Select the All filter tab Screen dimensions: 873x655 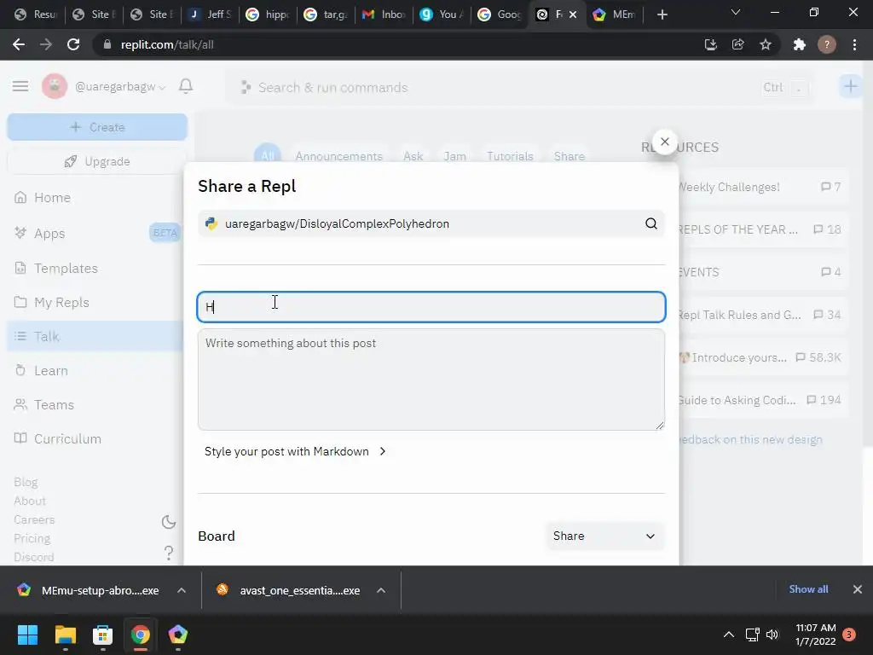click(268, 156)
